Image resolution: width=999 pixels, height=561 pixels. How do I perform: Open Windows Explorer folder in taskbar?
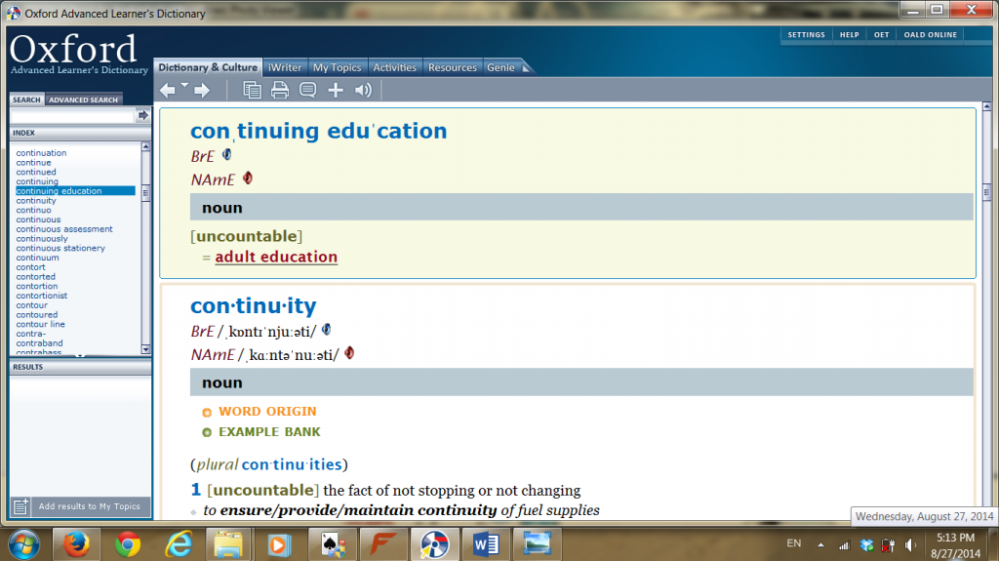point(228,544)
